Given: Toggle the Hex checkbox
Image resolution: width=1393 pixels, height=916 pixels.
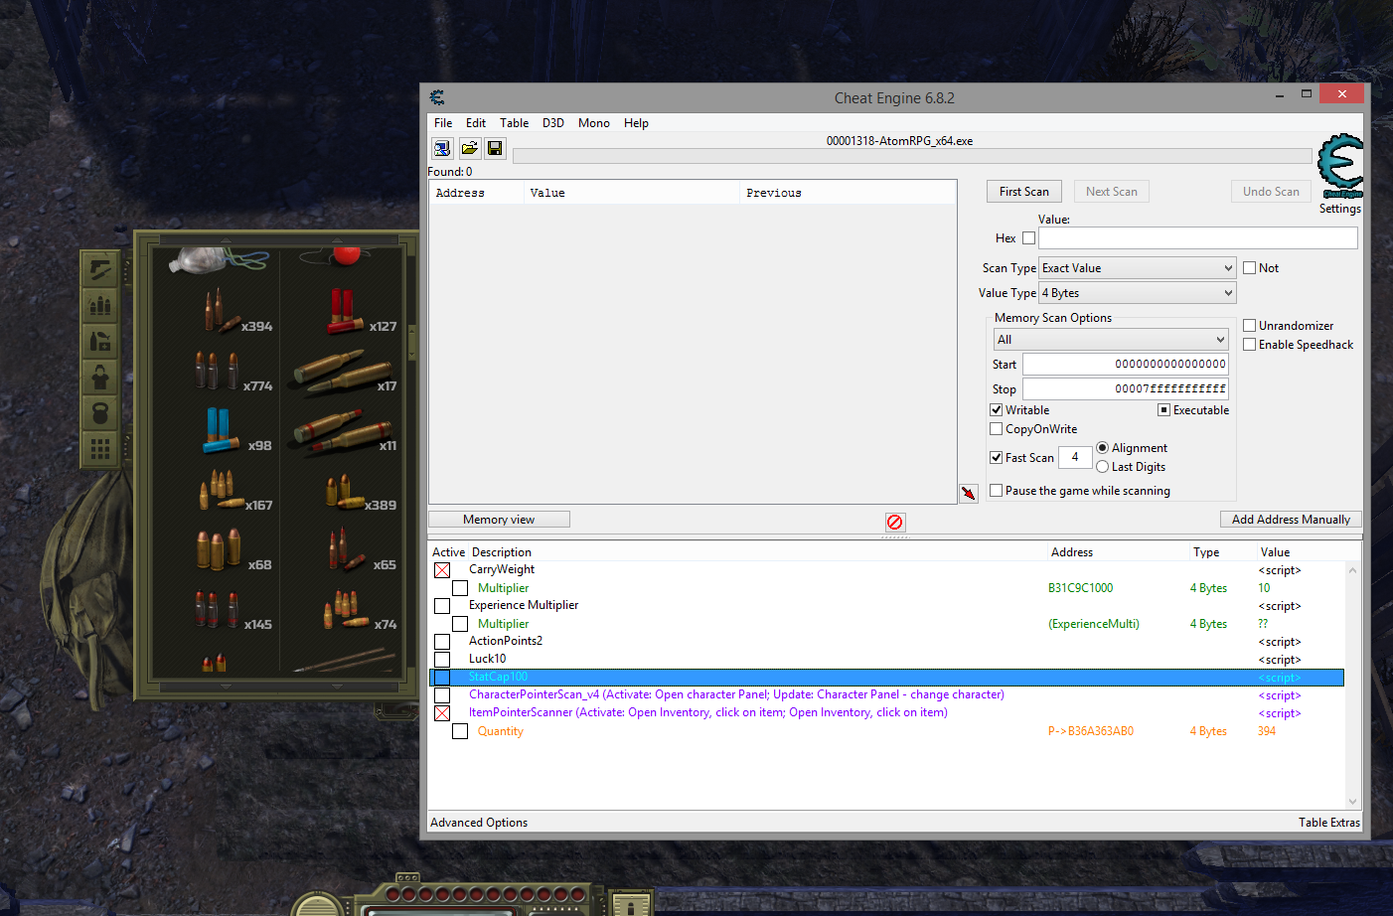Looking at the screenshot, I should tap(1028, 238).
